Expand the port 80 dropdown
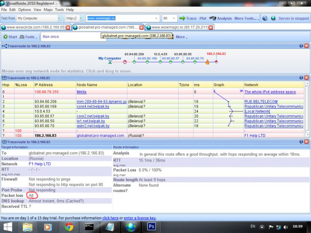The height and width of the screenshot is (233, 311). tap(174, 18)
